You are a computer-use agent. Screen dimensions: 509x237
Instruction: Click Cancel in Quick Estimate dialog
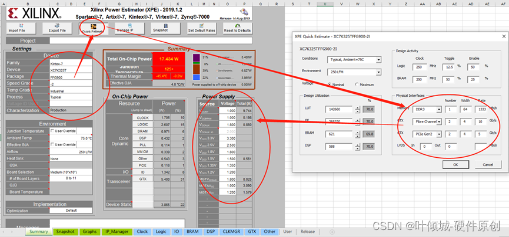[x=488, y=164]
